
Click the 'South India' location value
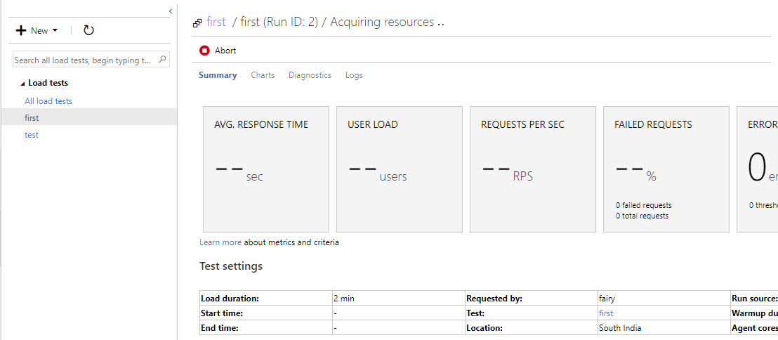620,328
